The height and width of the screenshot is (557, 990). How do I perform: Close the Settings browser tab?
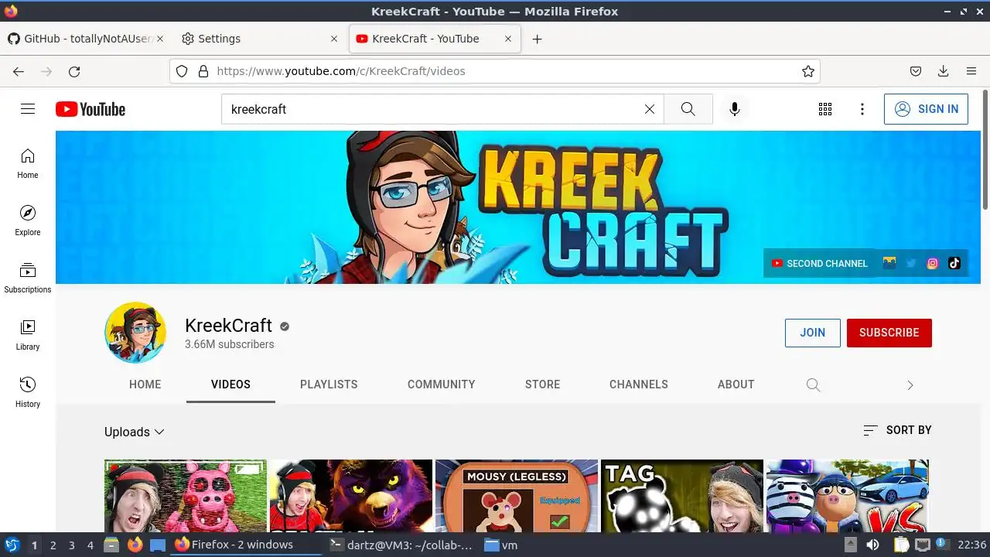334,39
